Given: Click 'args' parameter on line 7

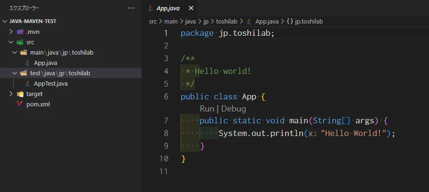Looking at the screenshot, I should (x=365, y=120).
